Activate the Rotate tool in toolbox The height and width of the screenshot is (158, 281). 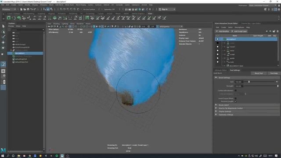pos(3,48)
